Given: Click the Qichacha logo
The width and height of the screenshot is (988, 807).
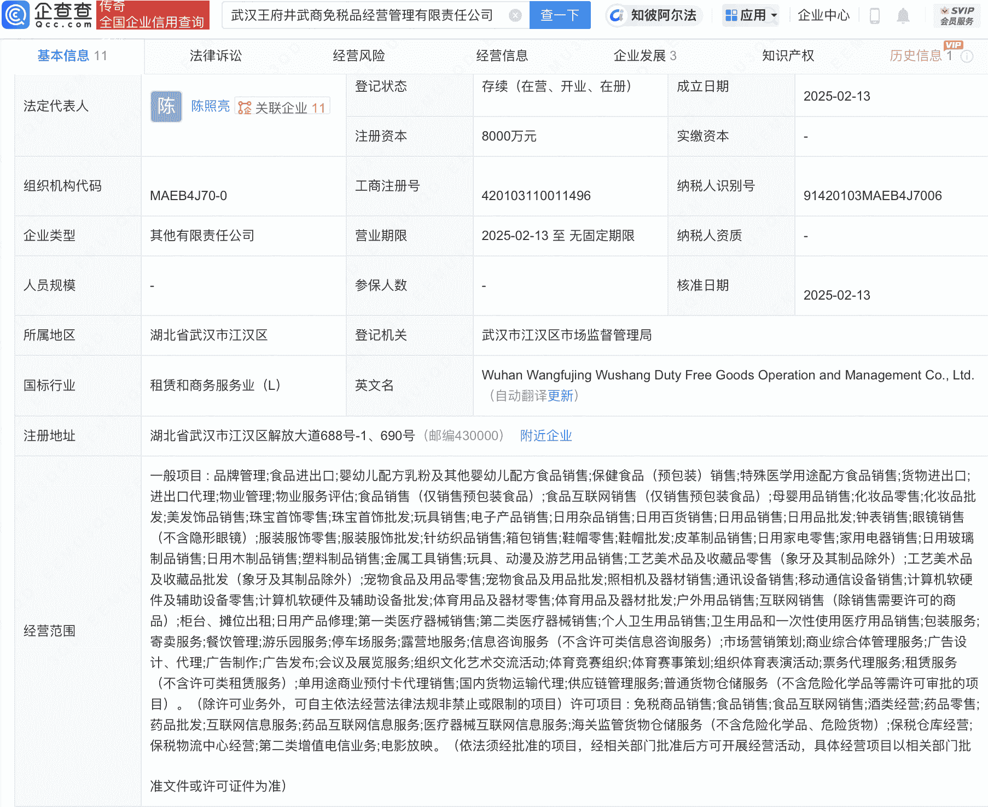Looking at the screenshot, I should coord(47,15).
